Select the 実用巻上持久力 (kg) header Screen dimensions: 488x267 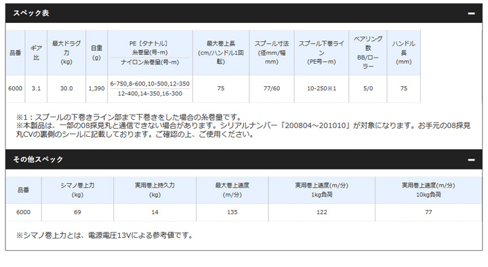155,190
